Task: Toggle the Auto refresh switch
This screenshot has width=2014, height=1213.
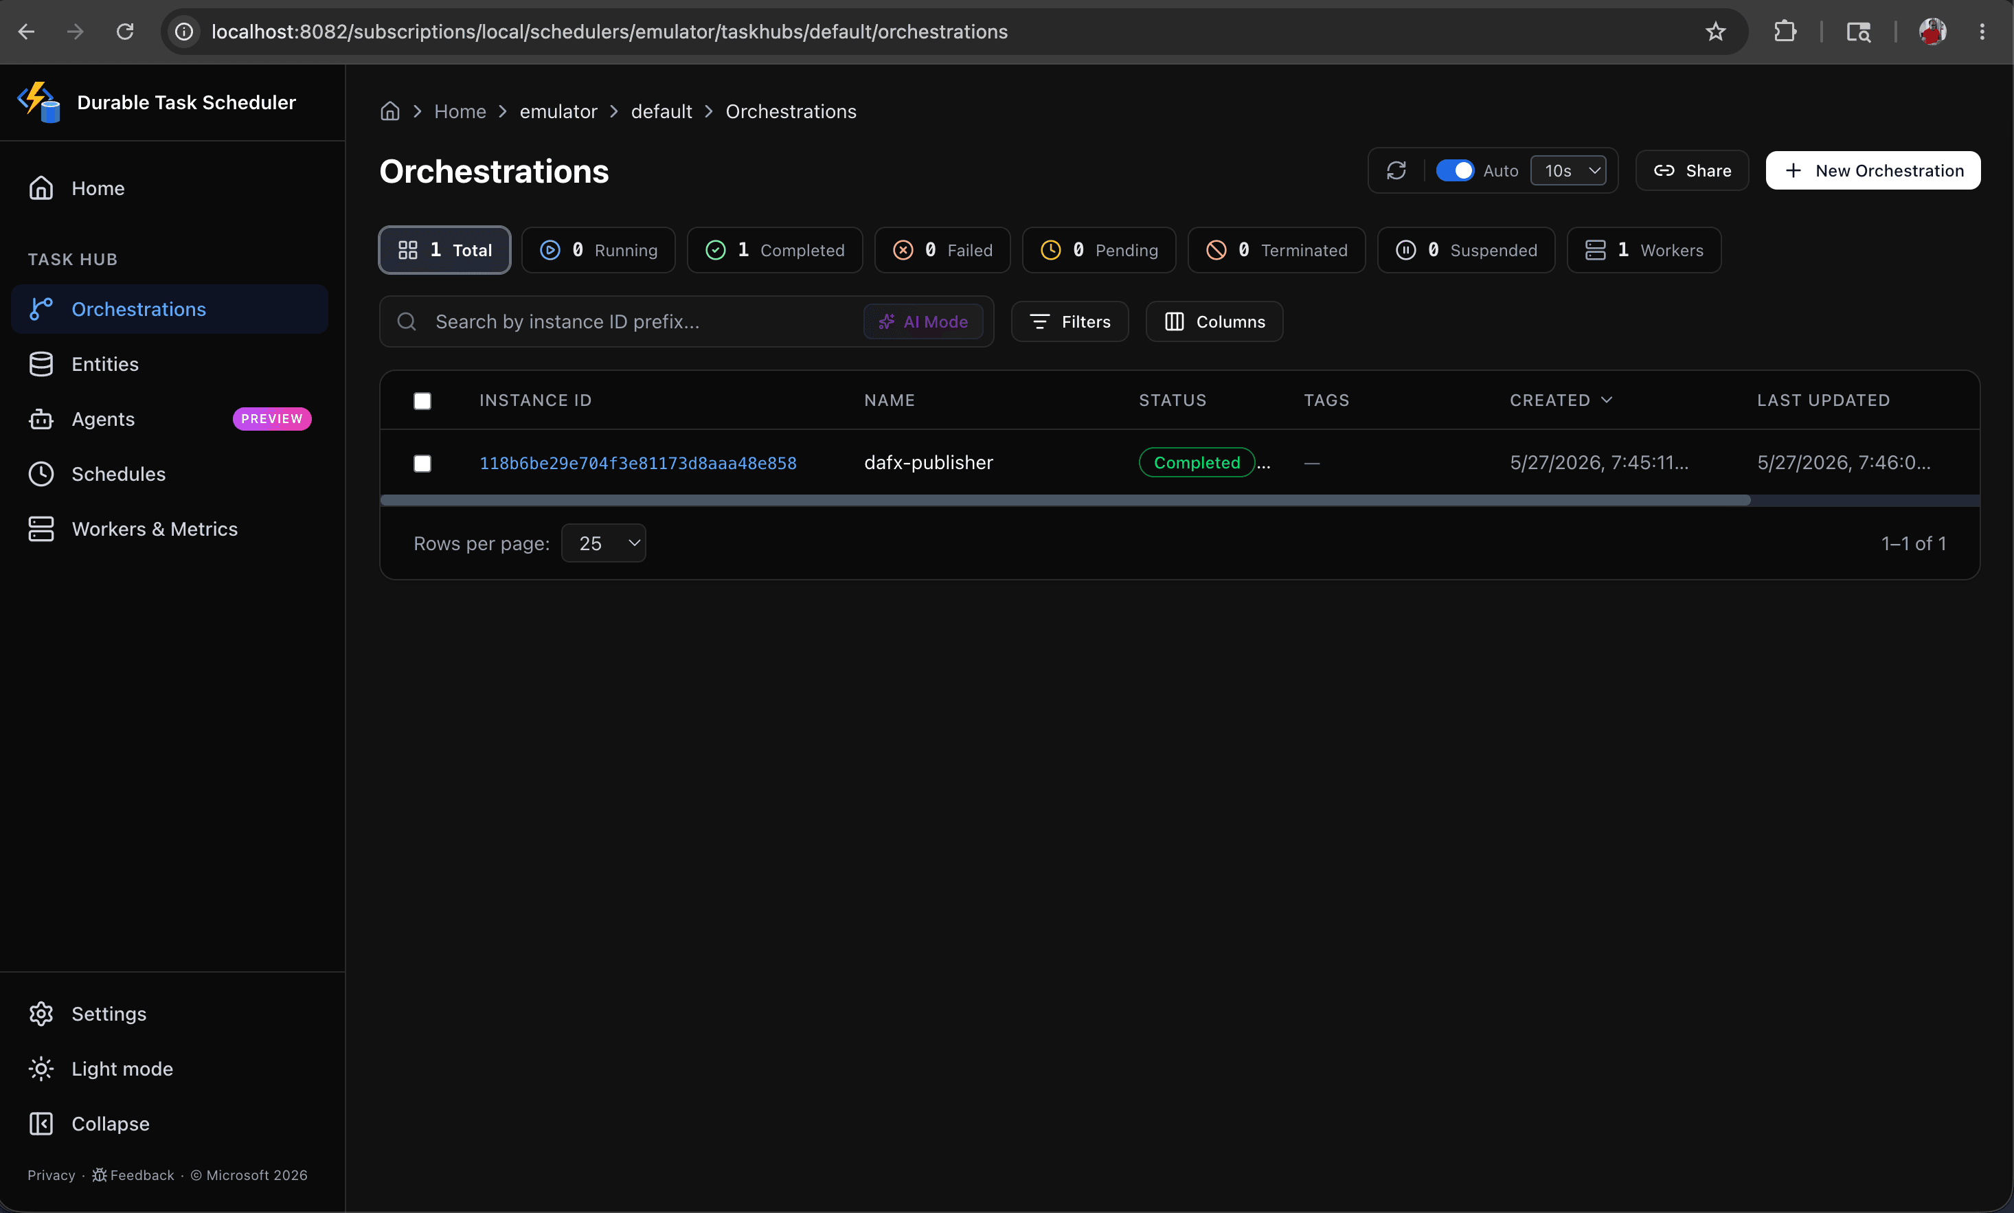Action: click(x=1455, y=170)
